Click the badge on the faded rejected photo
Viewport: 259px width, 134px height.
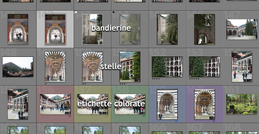coord(138,43)
